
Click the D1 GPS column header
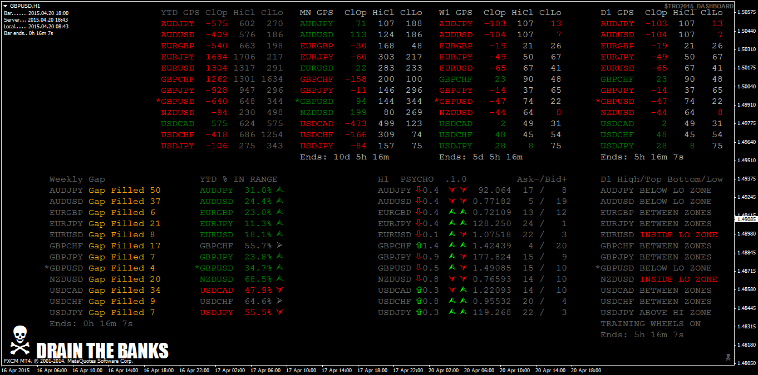tap(617, 12)
